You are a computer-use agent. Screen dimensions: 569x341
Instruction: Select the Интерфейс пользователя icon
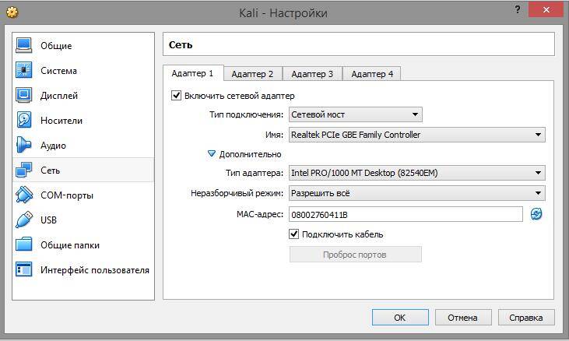point(23,269)
